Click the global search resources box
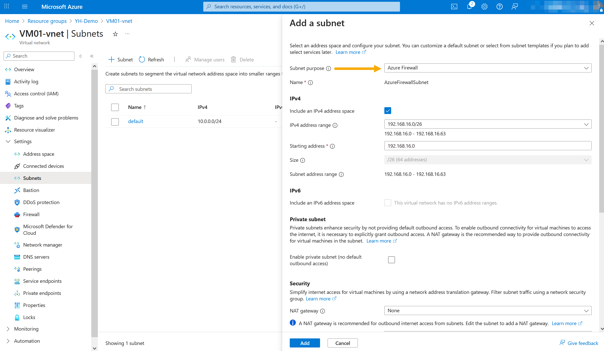The width and height of the screenshot is (604, 351). click(x=301, y=7)
